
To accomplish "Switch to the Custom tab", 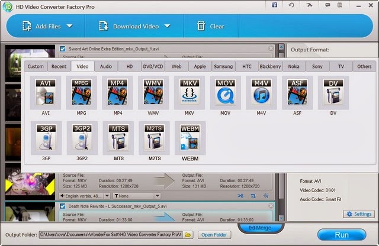I will [x=36, y=66].
